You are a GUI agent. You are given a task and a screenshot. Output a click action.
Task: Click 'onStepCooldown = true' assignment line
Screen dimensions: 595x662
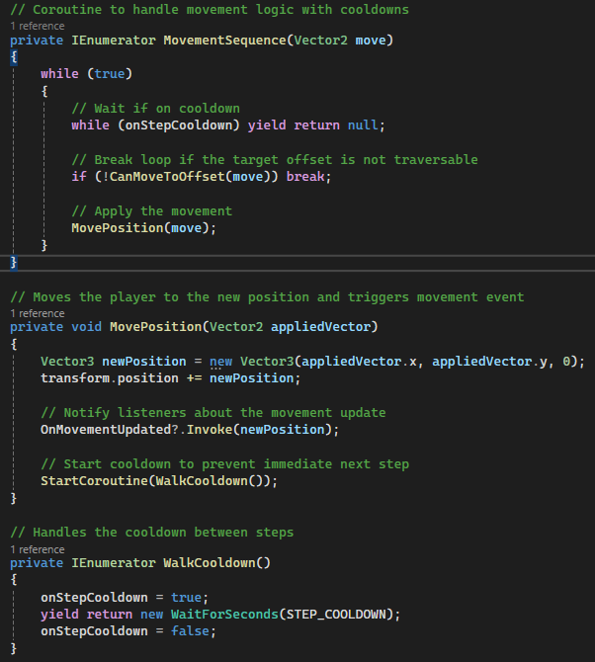125,598
